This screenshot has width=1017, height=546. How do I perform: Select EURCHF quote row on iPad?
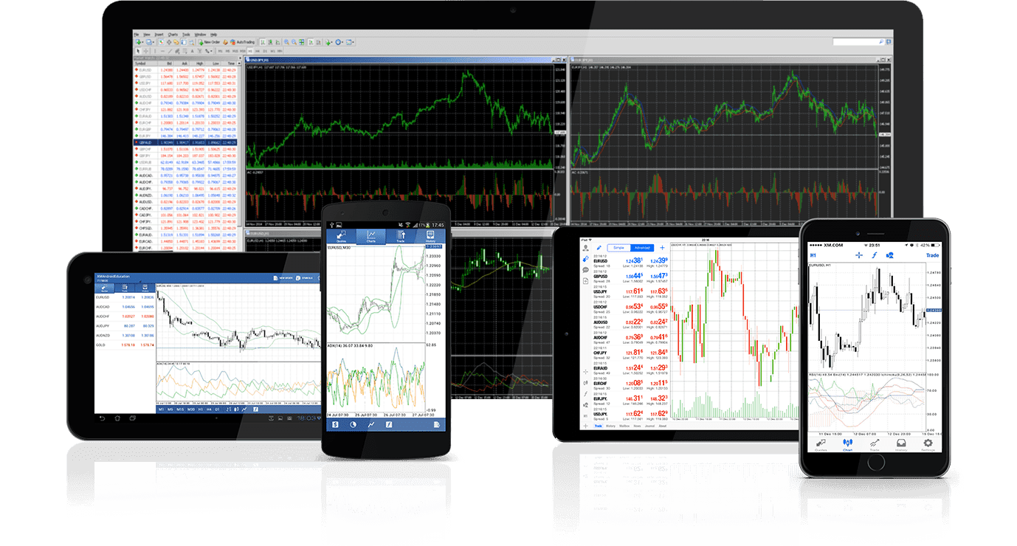pyautogui.click(x=630, y=384)
